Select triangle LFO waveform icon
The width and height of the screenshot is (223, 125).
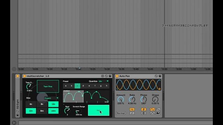[x=153, y=113]
